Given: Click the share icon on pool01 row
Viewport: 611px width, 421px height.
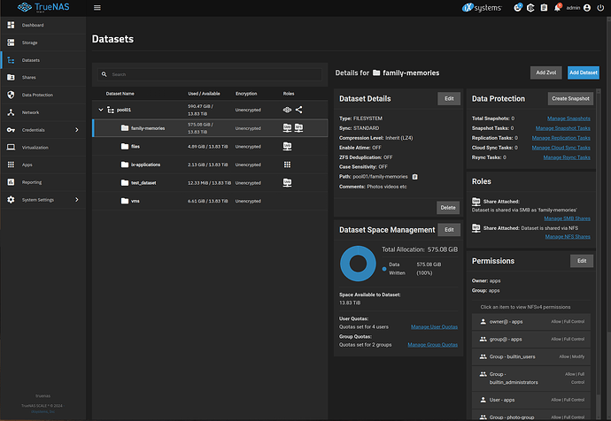Looking at the screenshot, I should coord(299,110).
